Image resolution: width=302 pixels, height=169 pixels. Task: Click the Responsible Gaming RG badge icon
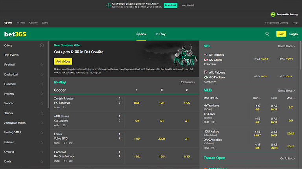273,14
